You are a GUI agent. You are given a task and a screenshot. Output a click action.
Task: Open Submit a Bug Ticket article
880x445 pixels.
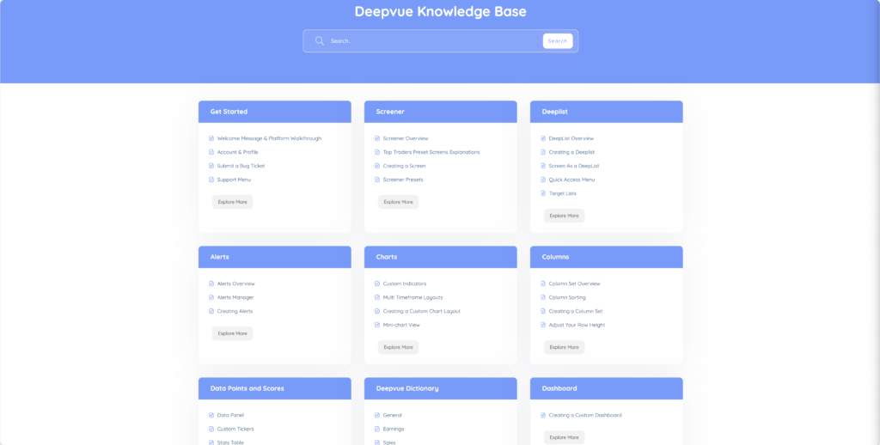241,166
